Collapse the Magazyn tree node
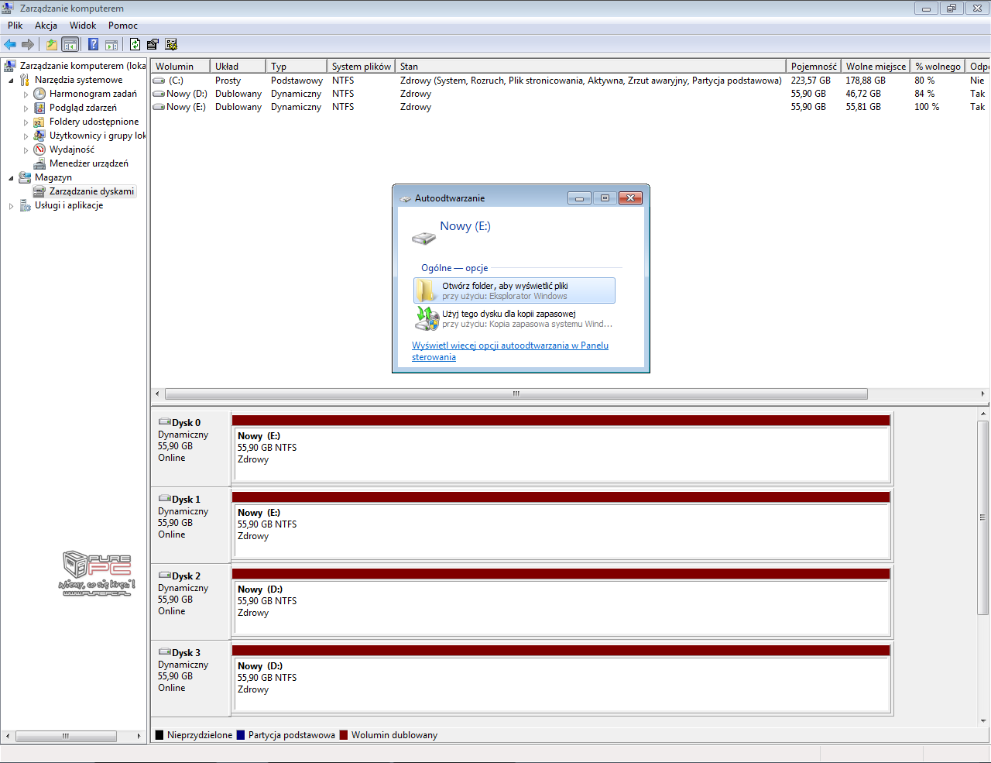Image resolution: width=991 pixels, height=763 pixels. tap(11, 178)
